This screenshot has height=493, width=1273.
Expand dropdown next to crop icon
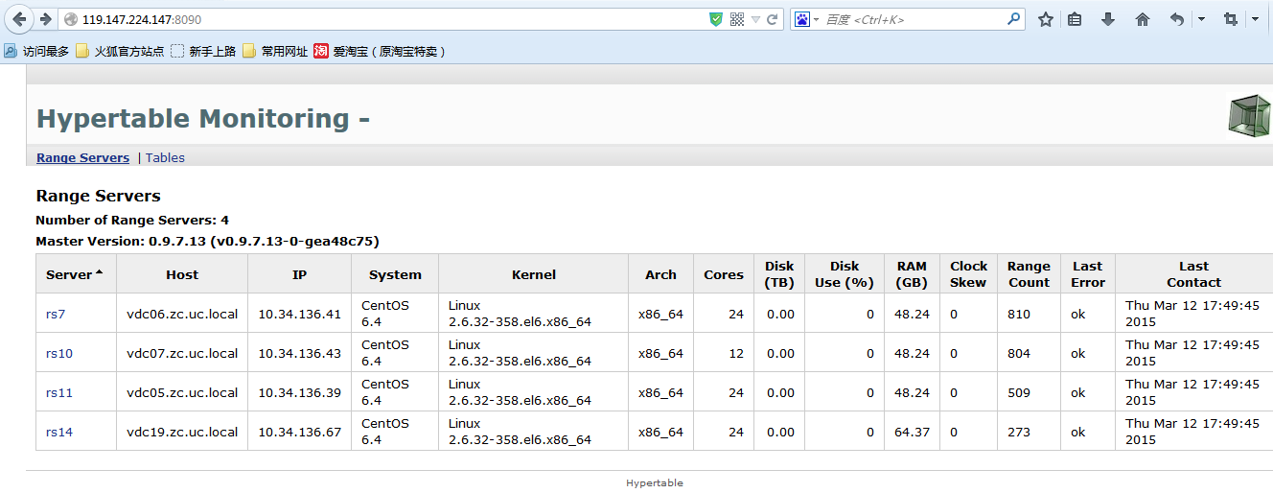click(x=1255, y=19)
